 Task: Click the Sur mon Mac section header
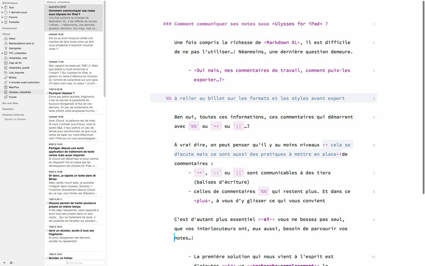(x=10, y=103)
